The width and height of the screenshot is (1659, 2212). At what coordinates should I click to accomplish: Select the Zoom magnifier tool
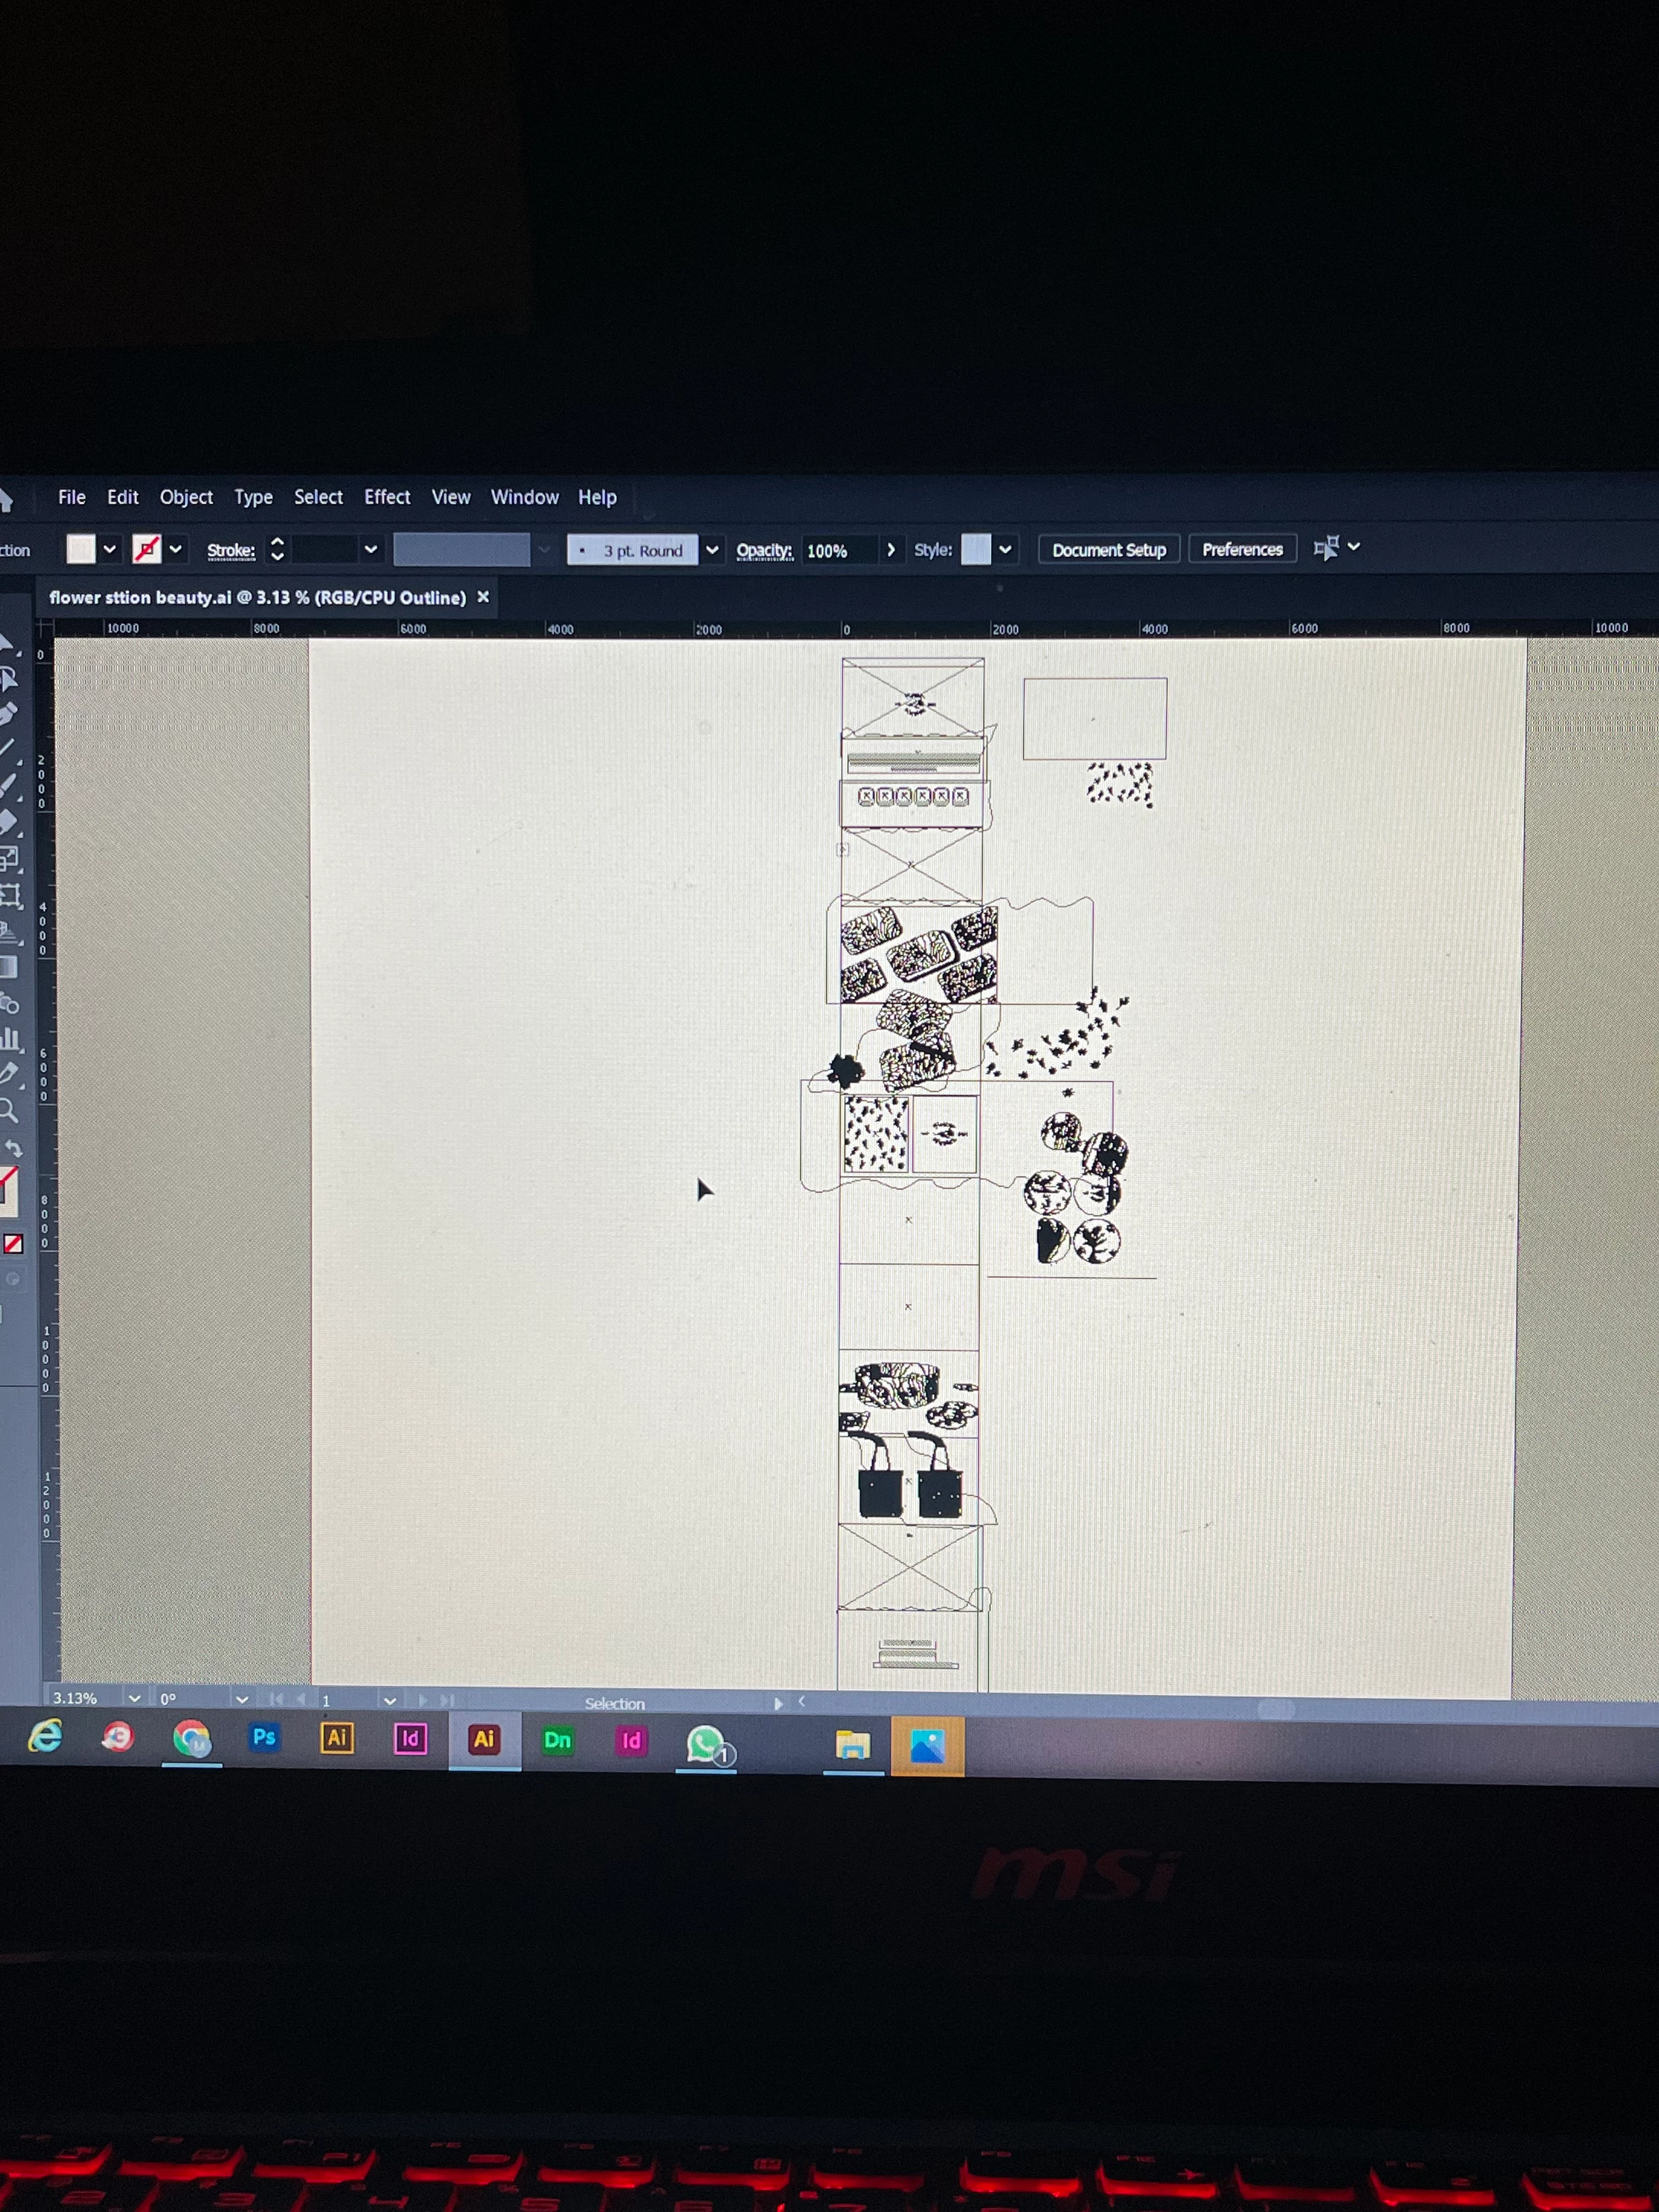(x=8, y=1110)
